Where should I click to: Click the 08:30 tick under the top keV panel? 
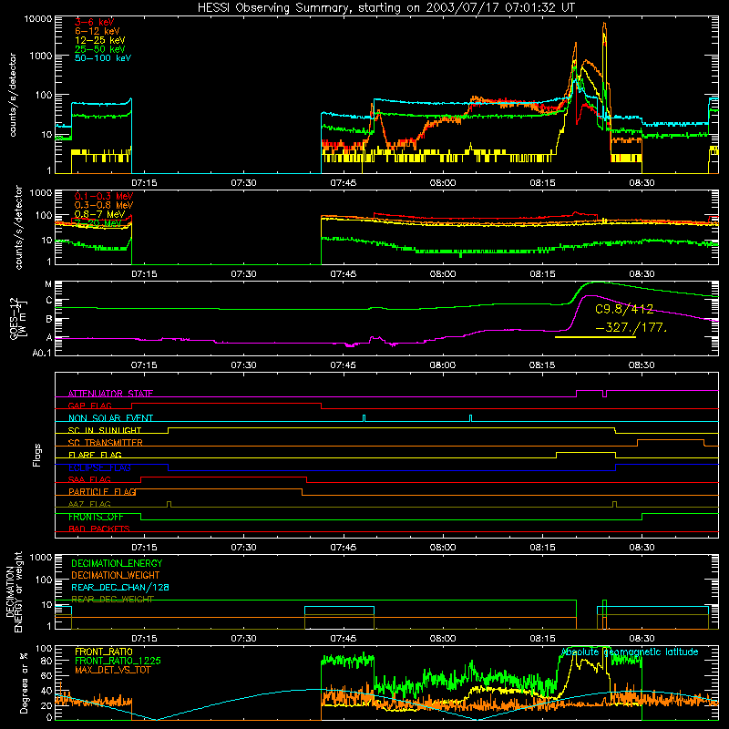(x=642, y=183)
